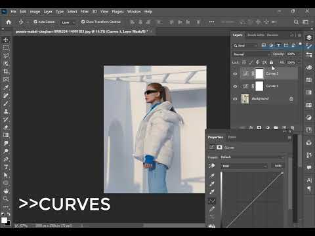Open the Filter menu
This screenshot has width=315, height=236.
(85, 12)
